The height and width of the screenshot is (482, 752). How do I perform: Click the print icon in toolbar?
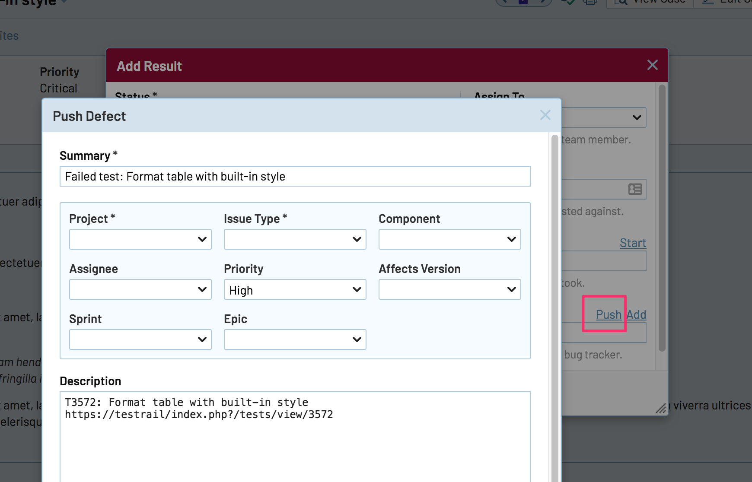click(x=590, y=2)
